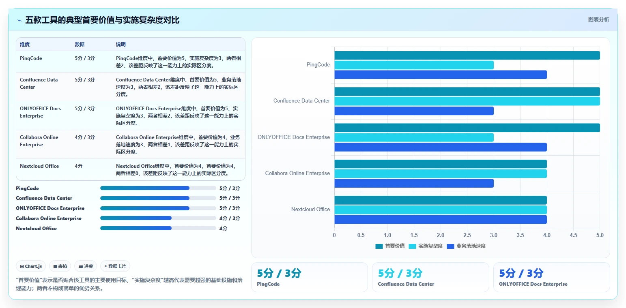Click the ONLYOFFICE Docs Enterprise progress bar
The height and width of the screenshot is (308, 626).
click(158, 208)
